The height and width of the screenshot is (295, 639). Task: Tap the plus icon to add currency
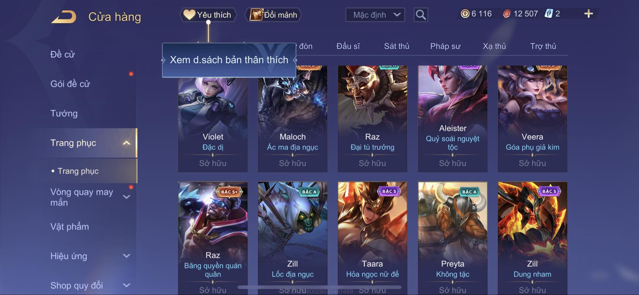(588, 14)
